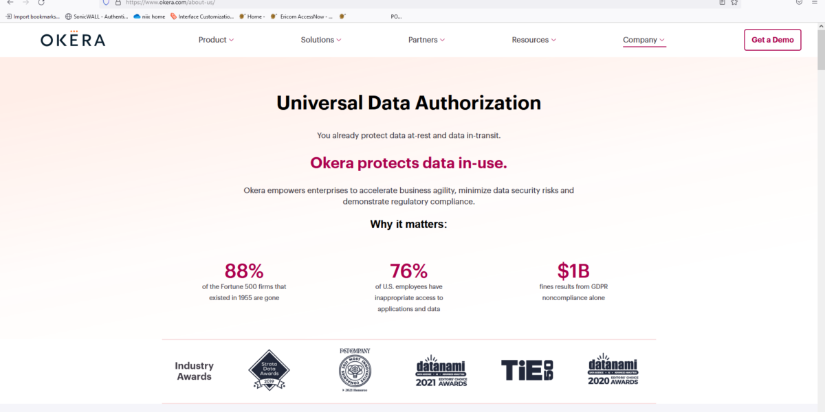The image size is (825, 412).
Task: Expand the Product navigation dropdown
Action: click(x=216, y=40)
